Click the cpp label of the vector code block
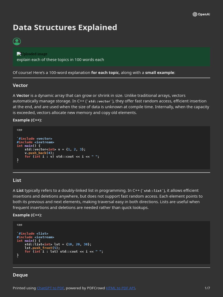 (19, 130)
